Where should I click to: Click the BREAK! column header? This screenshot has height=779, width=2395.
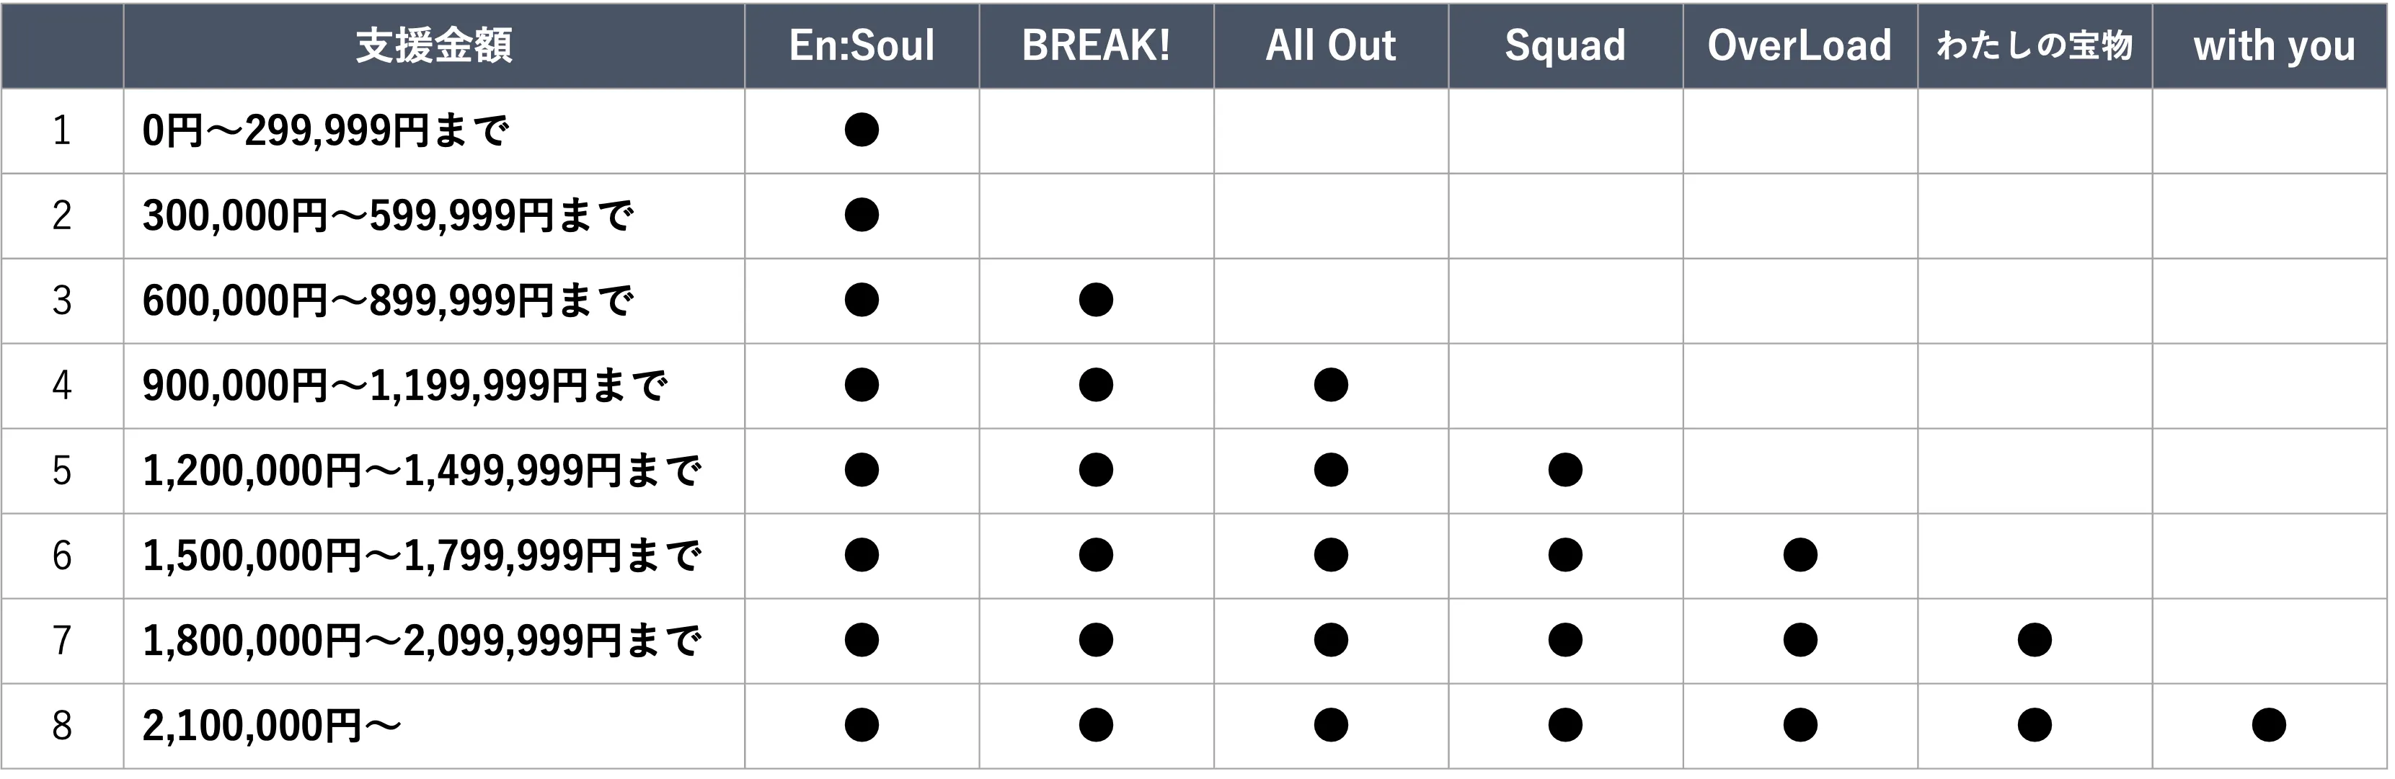pos(1096,45)
